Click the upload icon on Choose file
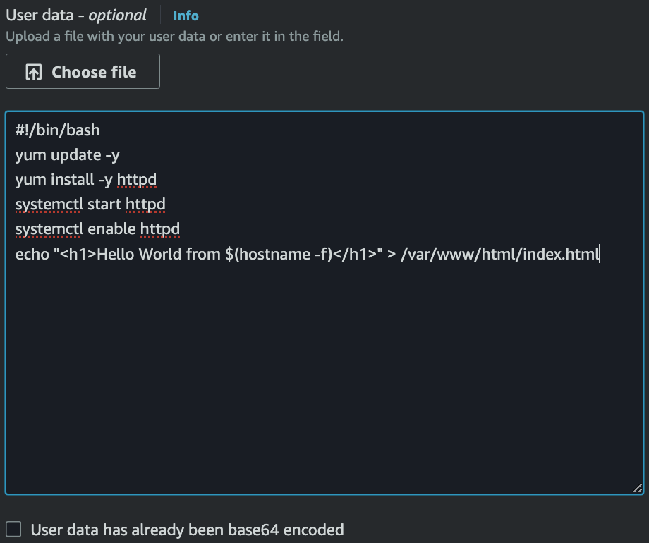The width and height of the screenshot is (649, 543). point(33,72)
